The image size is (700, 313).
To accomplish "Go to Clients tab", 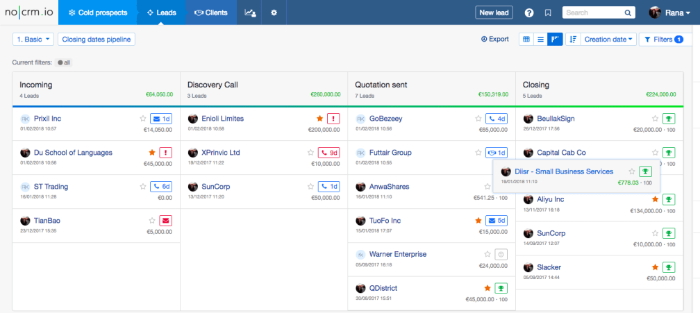I will 211,13.
